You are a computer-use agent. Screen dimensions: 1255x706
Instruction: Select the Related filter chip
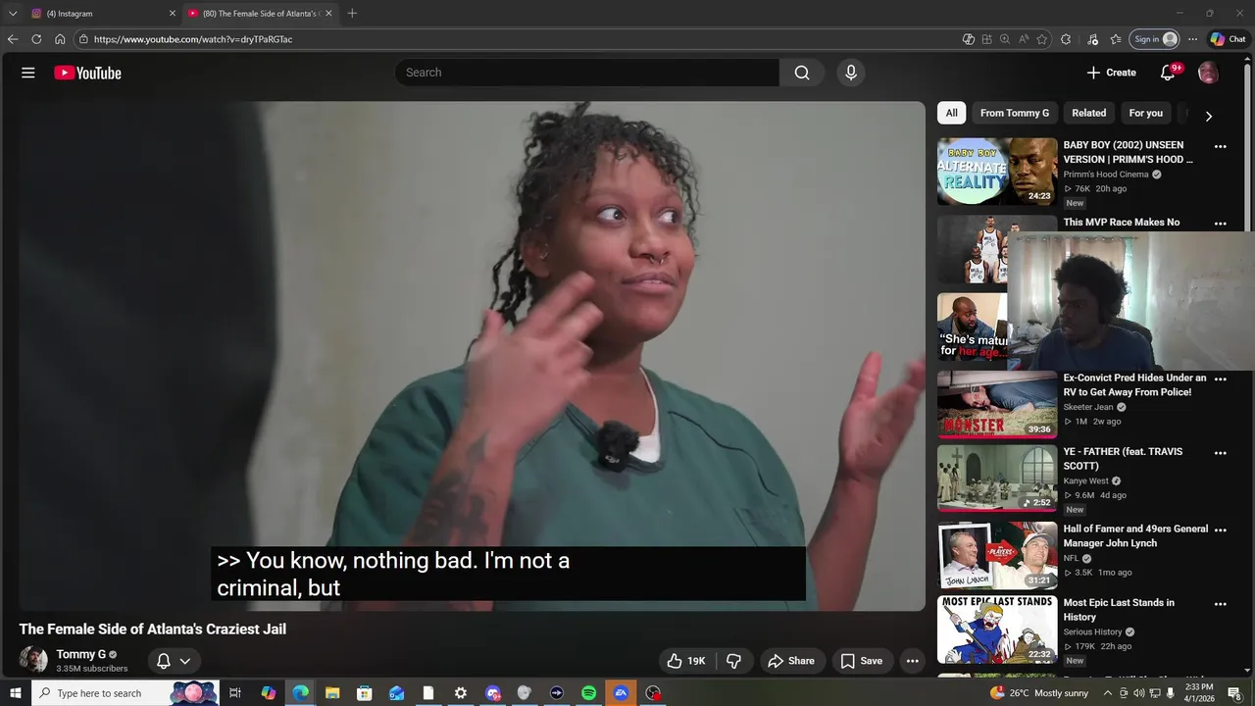pyautogui.click(x=1088, y=113)
